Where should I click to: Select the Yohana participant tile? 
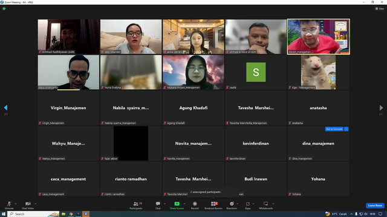click(319, 179)
